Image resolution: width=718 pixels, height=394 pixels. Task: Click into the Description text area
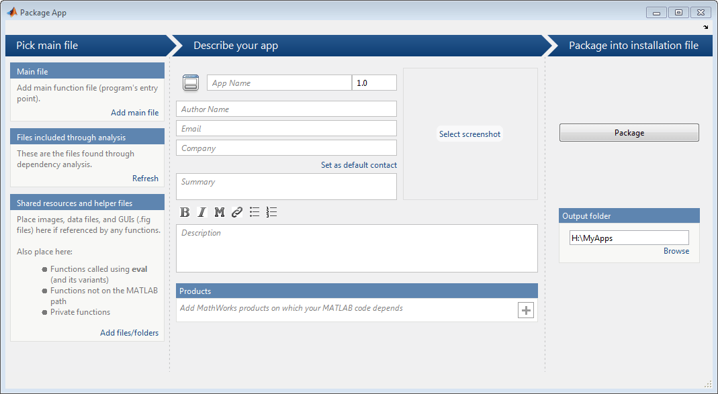pyautogui.click(x=357, y=248)
